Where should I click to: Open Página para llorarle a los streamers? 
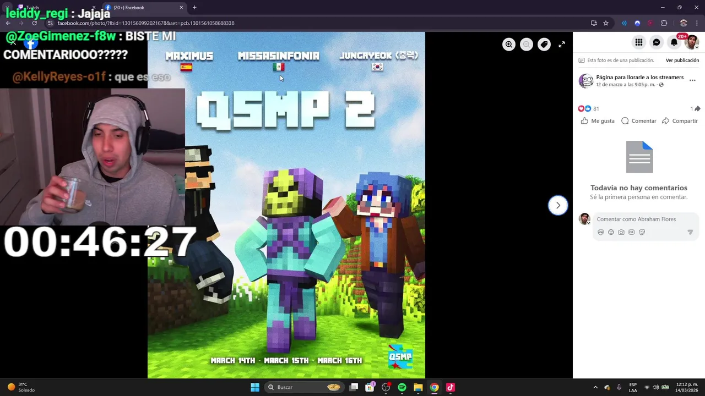[639, 78]
